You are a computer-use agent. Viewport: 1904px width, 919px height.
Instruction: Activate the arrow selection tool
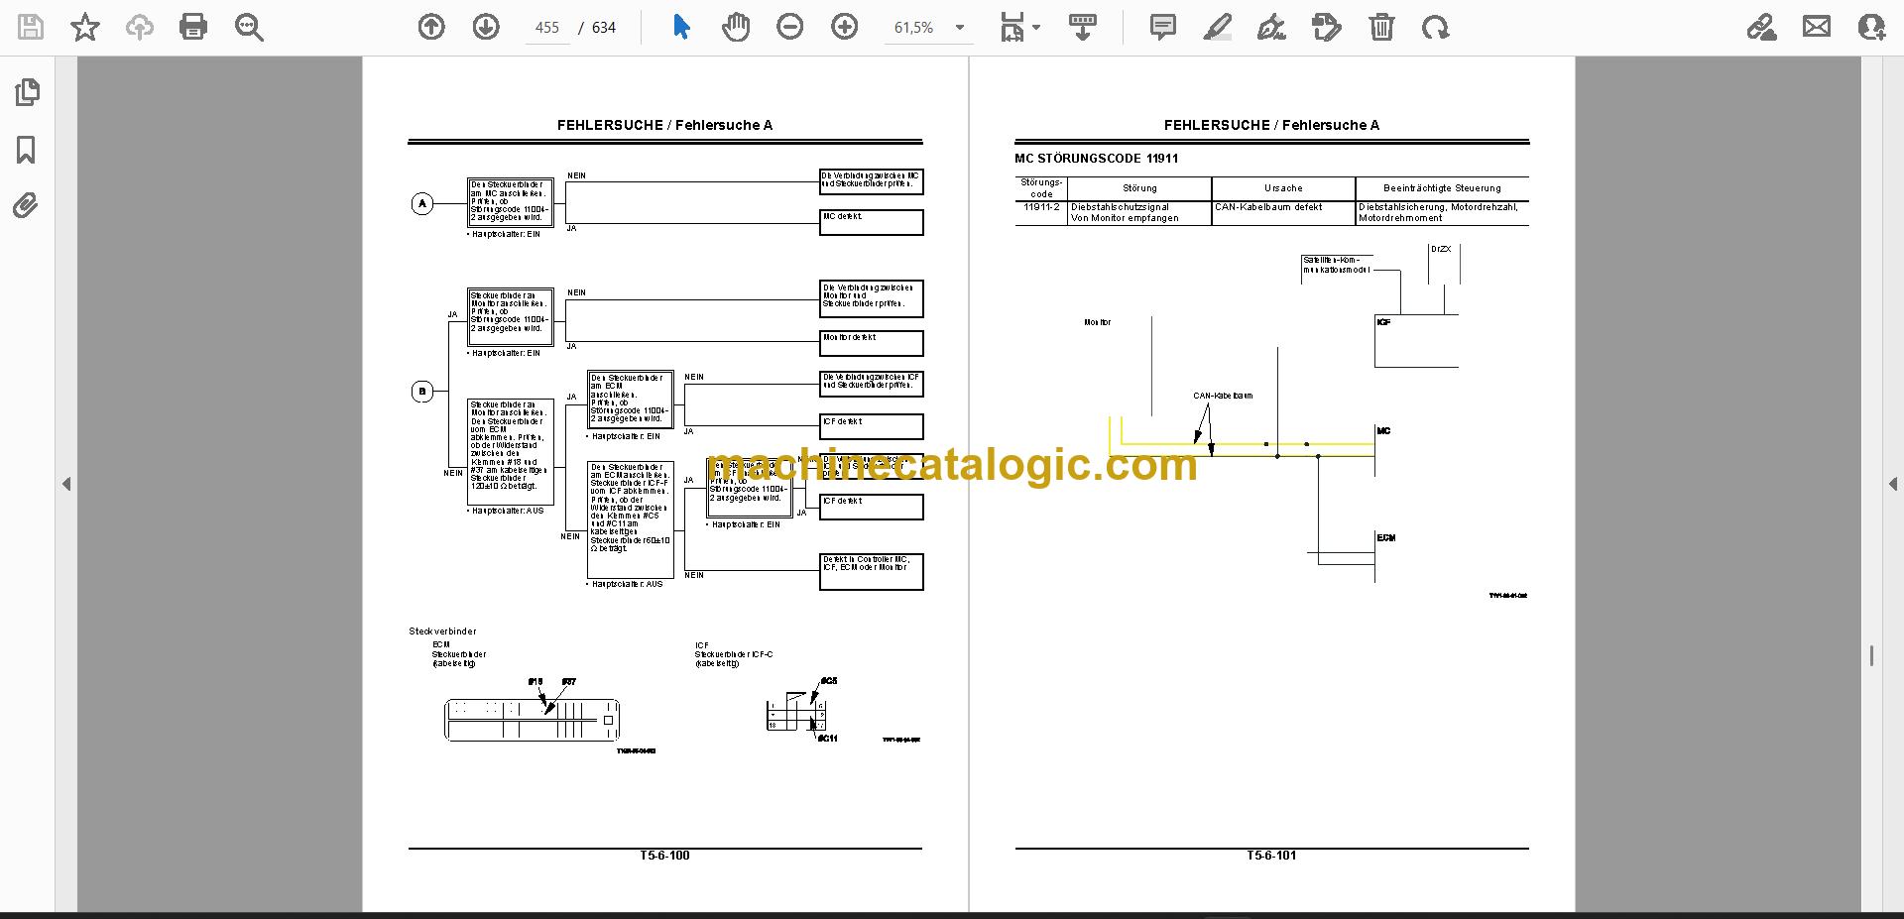point(681,27)
